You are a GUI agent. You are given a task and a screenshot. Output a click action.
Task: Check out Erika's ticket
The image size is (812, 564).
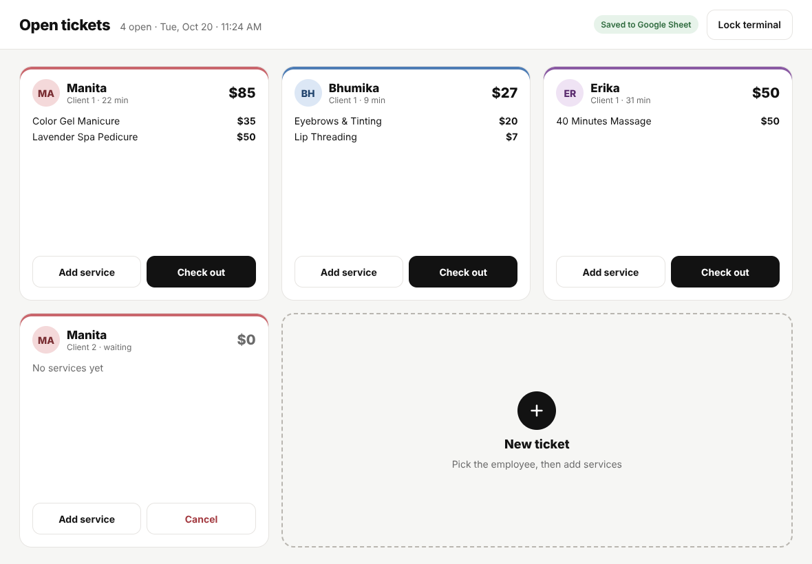tap(725, 272)
